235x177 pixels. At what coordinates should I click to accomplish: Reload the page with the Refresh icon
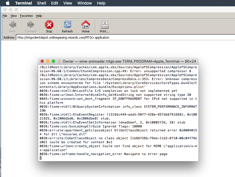coord(67,25)
